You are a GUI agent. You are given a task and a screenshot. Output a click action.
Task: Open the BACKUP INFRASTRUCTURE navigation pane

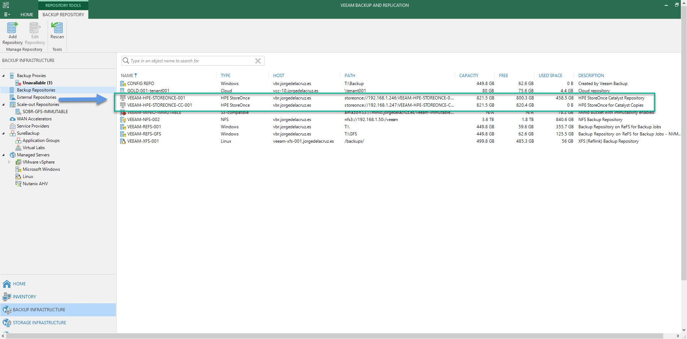pos(58,310)
